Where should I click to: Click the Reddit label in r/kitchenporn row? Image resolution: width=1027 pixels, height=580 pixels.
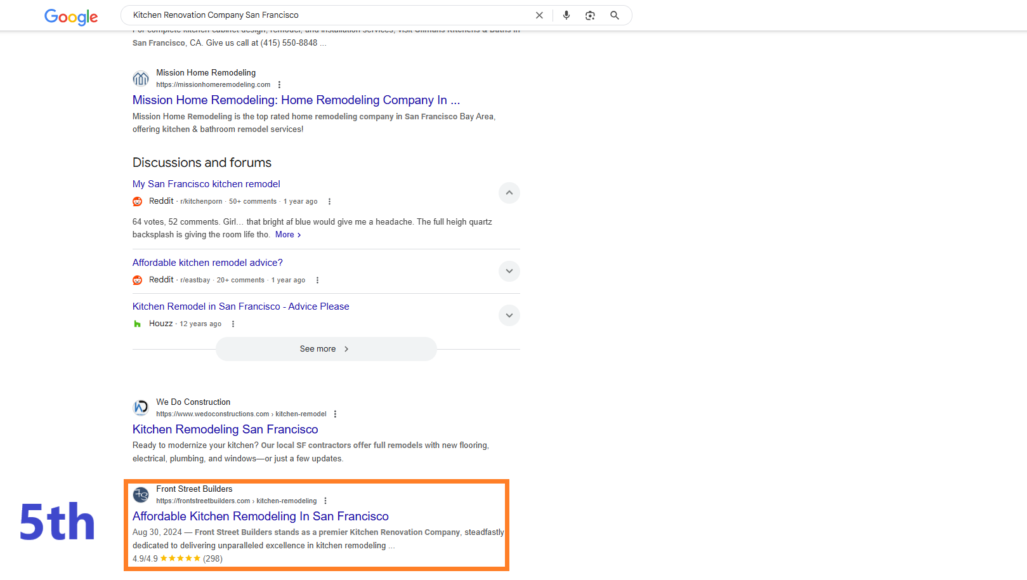point(161,201)
